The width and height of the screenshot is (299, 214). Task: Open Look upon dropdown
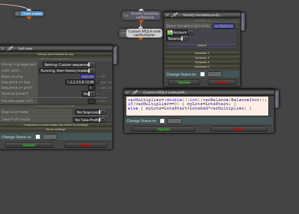click(93, 71)
